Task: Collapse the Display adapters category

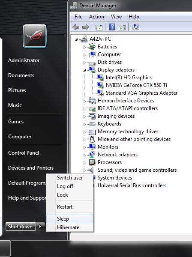Action: click(x=84, y=70)
